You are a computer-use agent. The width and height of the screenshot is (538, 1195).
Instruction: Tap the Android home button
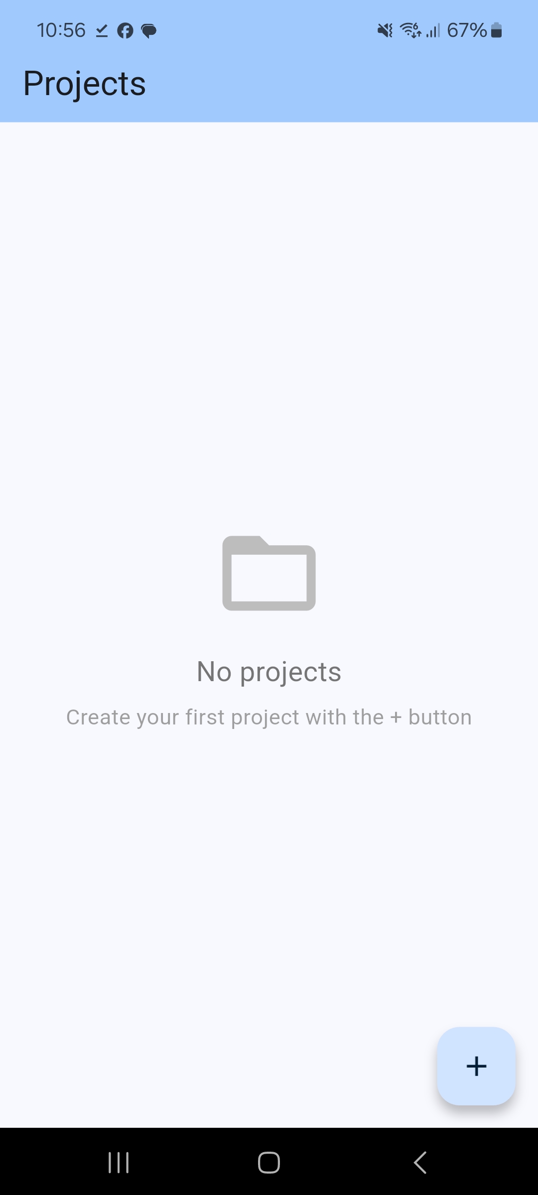(269, 1163)
